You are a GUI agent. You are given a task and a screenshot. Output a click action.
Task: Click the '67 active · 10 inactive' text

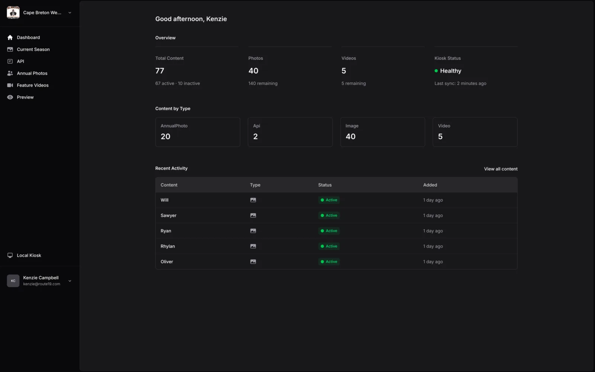click(x=177, y=83)
